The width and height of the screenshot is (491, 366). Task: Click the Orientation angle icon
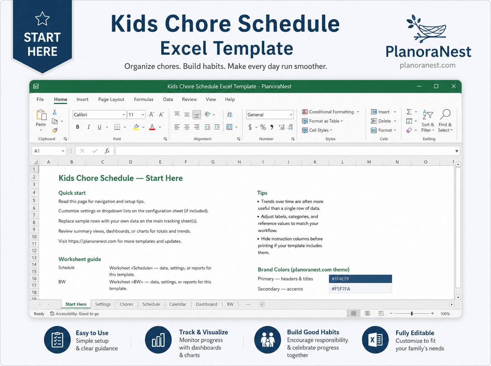[207, 115]
